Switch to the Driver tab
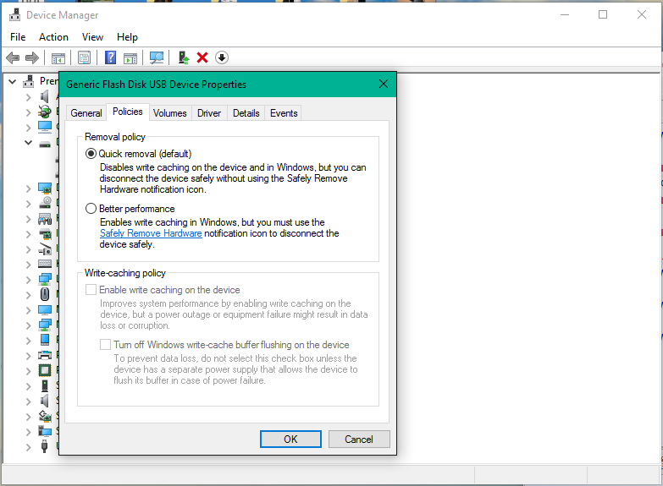The height and width of the screenshot is (486, 663). tap(209, 113)
